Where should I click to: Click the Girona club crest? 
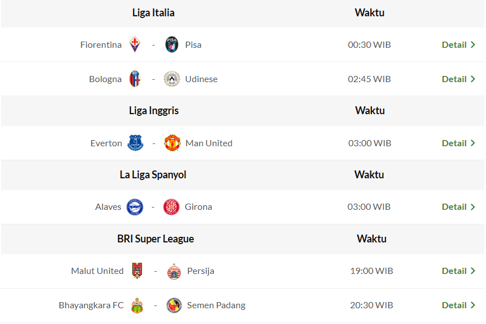(x=171, y=207)
